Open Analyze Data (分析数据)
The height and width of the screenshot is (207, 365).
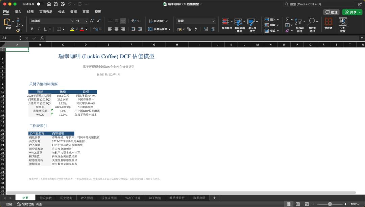(343, 25)
